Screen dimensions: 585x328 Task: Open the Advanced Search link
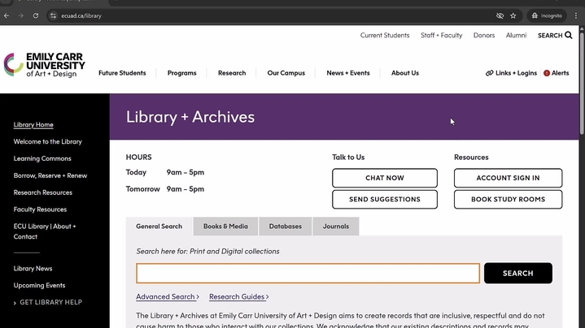tap(167, 297)
